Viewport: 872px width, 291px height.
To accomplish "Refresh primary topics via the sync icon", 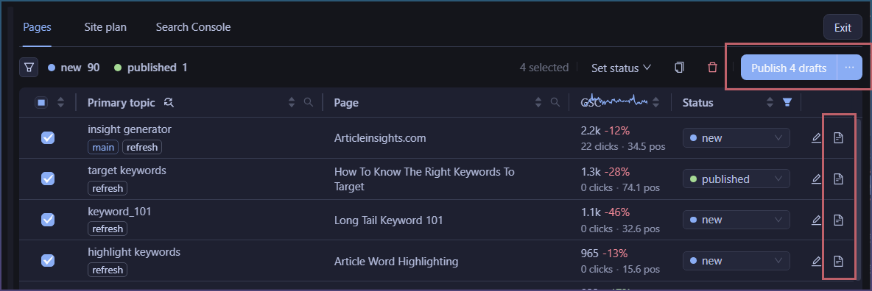I will [169, 102].
